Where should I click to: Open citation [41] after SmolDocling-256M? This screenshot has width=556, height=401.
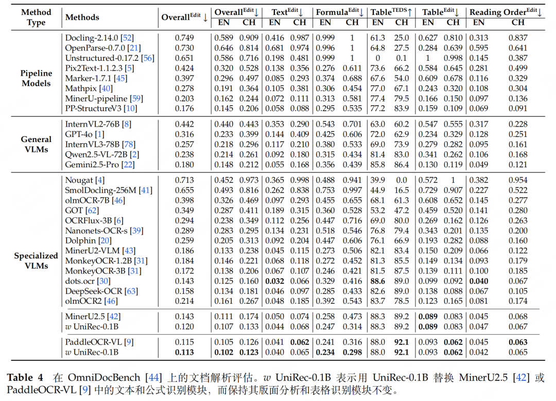coord(145,190)
